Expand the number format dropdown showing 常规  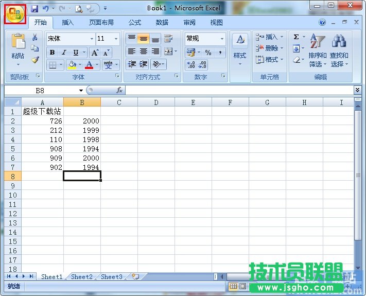(x=222, y=39)
